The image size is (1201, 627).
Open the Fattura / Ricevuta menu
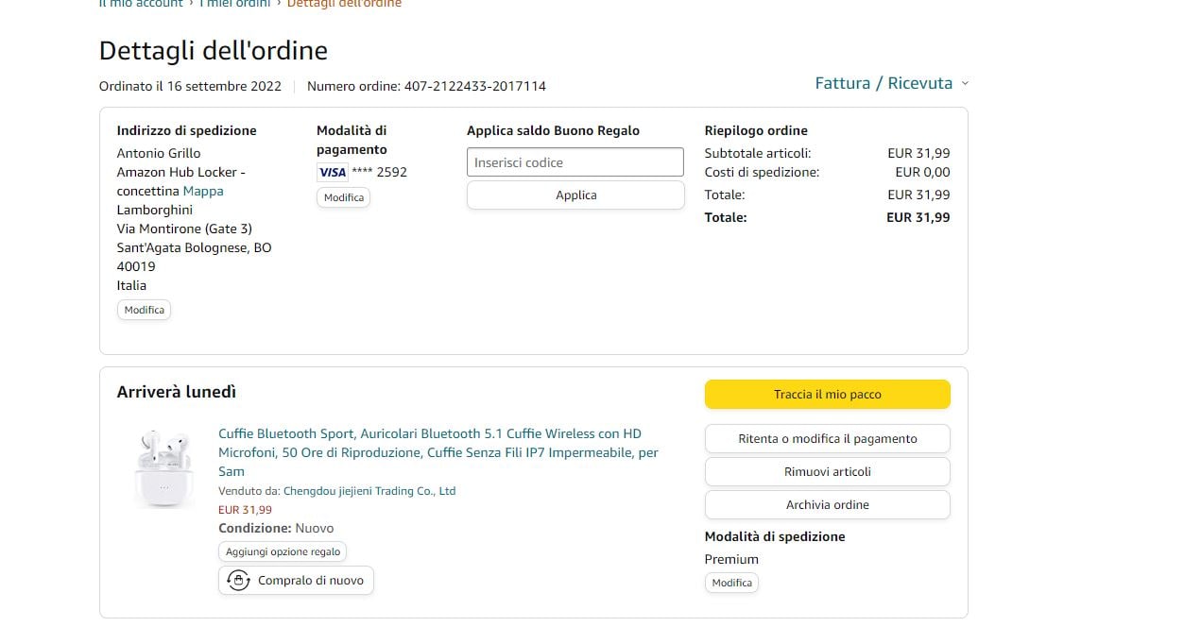click(884, 83)
